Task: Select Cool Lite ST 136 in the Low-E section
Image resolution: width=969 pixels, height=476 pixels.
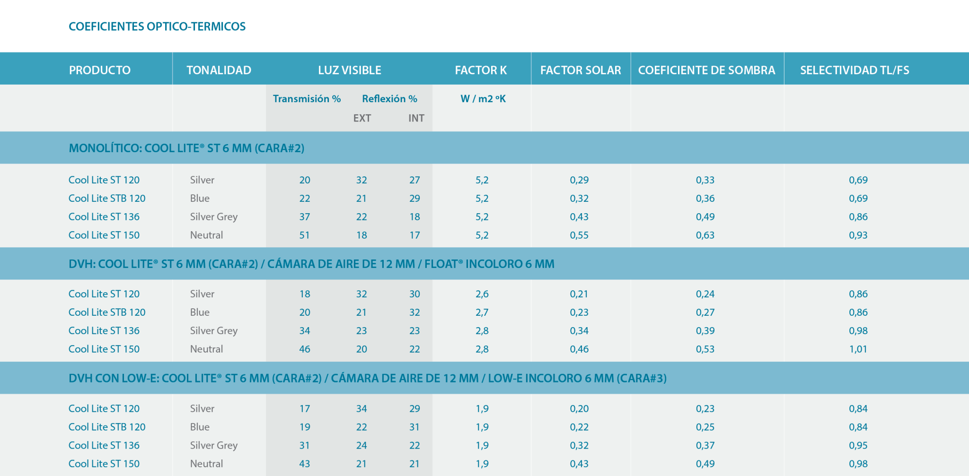Action: pos(104,446)
